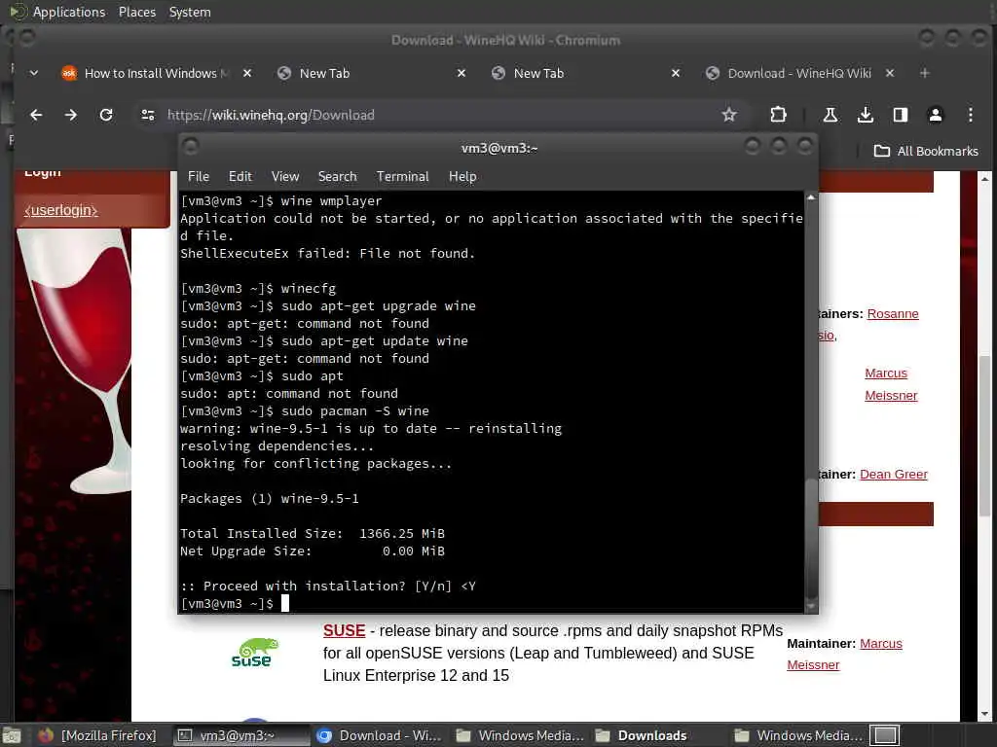This screenshot has width=997, height=747.
Task: Open Chrome Labs flask icon
Action: [x=830, y=115]
